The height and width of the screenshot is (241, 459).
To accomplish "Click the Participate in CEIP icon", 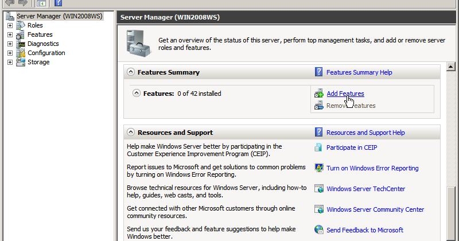I will click(318, 147).
